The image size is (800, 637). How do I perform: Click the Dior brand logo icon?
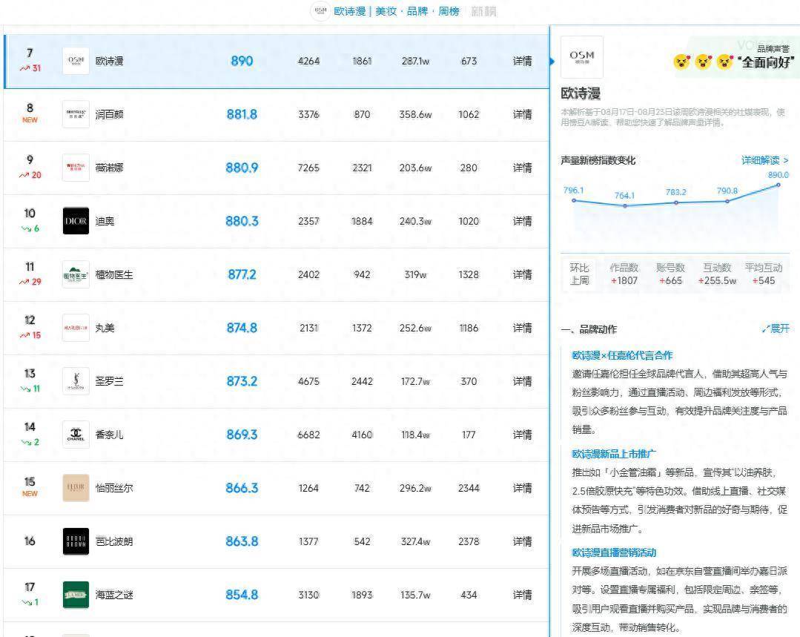point(76,221)
